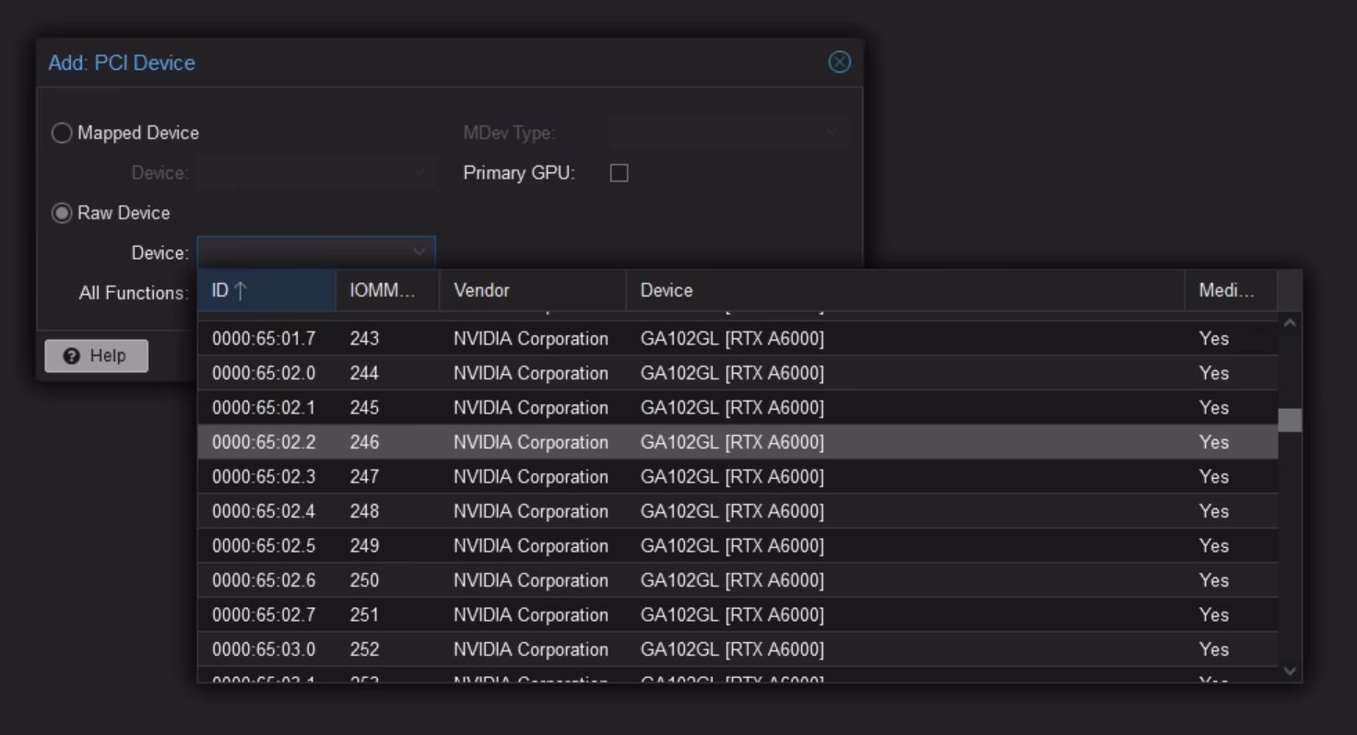Image resolution: width=1357 pixels, height=735 pixels.
Task: Choose PCI device 0000:65:03.0
Action: coord(264,650)
